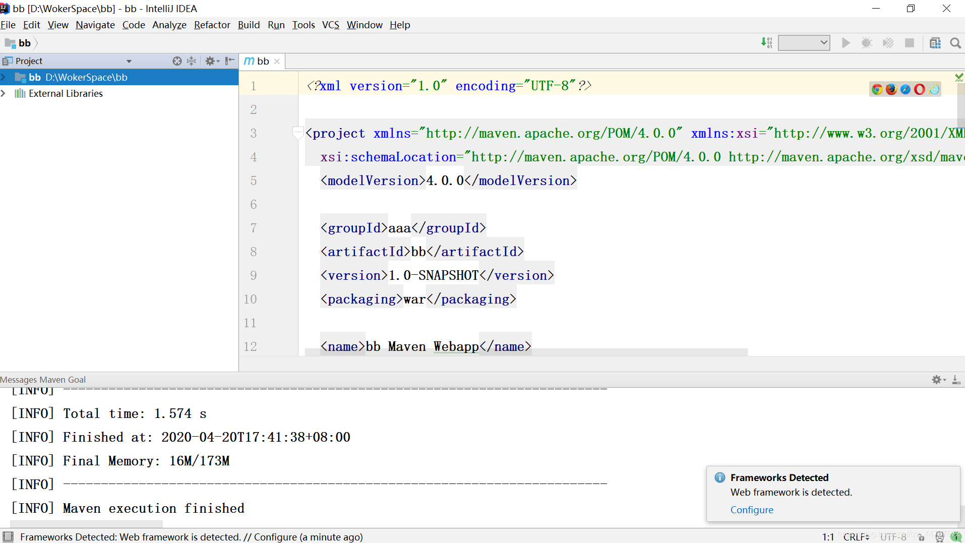
Task: Open the Project Structure icon
Action: coord(935,43)
